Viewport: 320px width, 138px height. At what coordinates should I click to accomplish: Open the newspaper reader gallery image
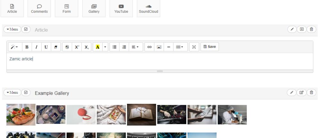pos(202,115)
